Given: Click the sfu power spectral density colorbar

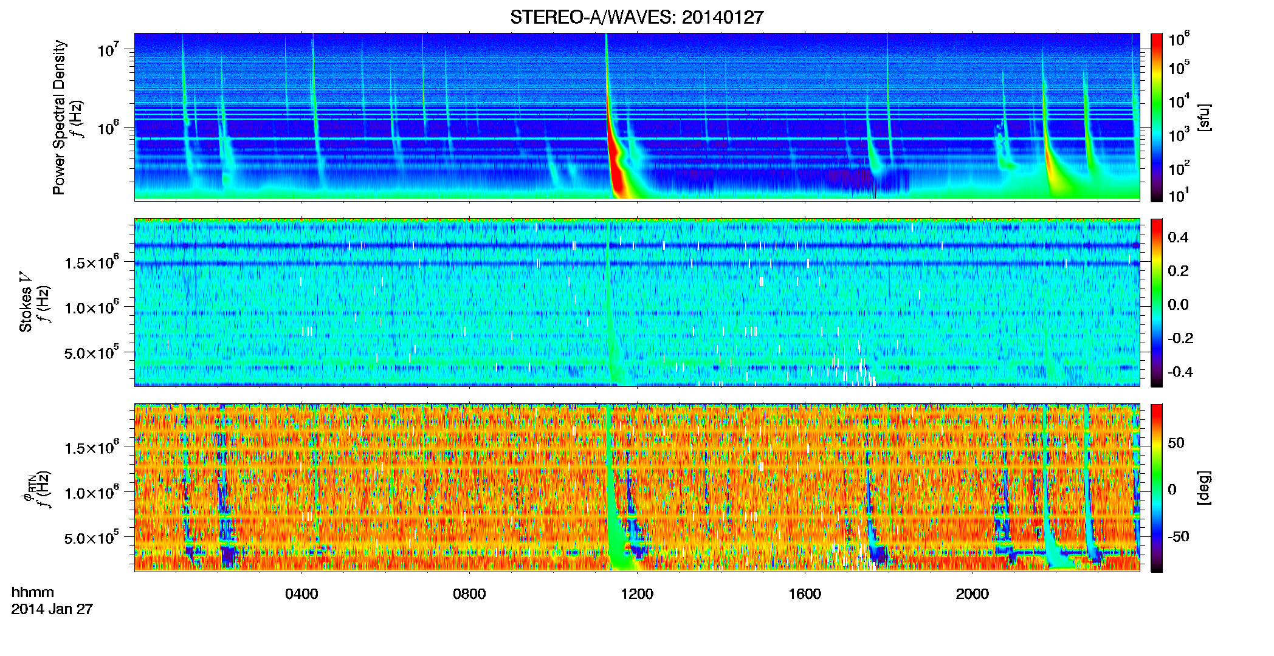Looking at the screenshot, I should [x=1157, y=117].
